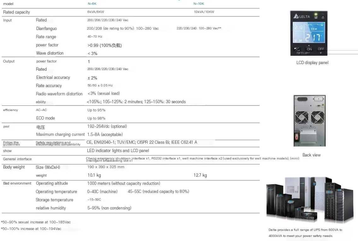This screenshot has height=241, width=358.
Task: Click the 6kVA/6KW capacity value
Action: [x=96, y=12]
